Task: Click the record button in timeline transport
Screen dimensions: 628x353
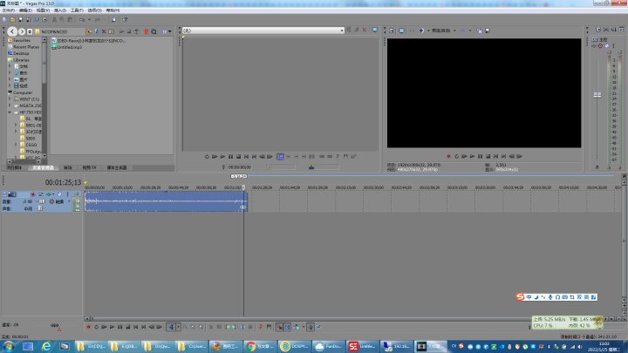Action: 88,327
